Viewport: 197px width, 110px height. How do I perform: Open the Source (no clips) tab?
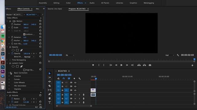point(55,9)
